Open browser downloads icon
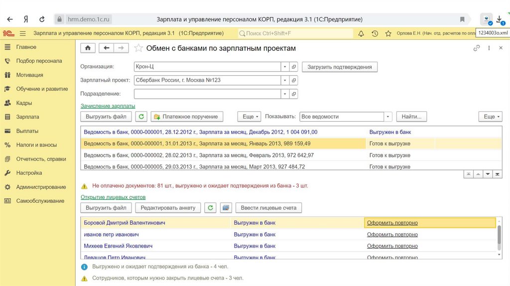The height and width of the screenshot is (286, 510). 500,19
